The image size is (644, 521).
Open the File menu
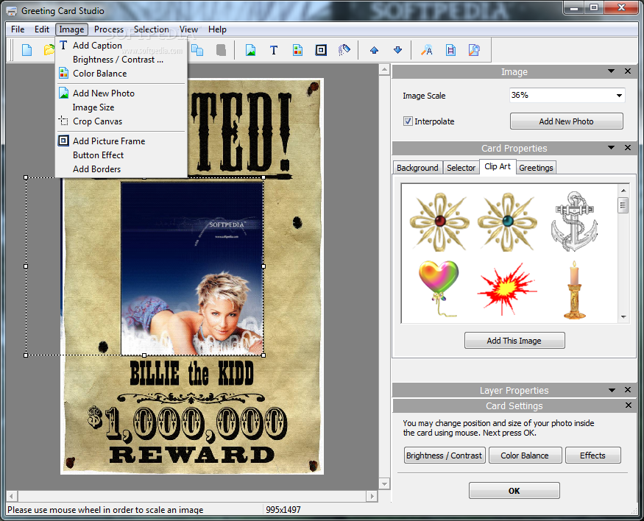click(x=18, y=29)
